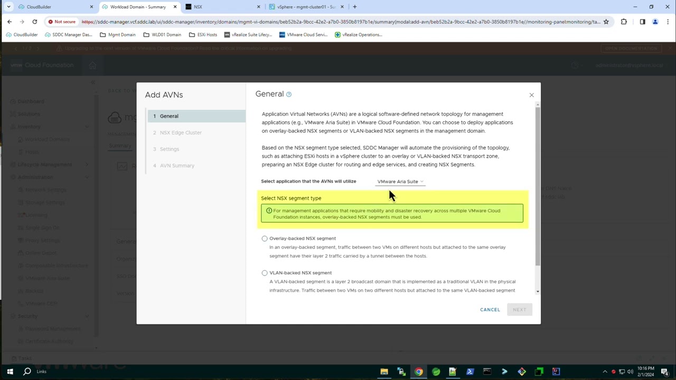
Task: Open the Chrome profile avatar
Action: pos(655,22)
